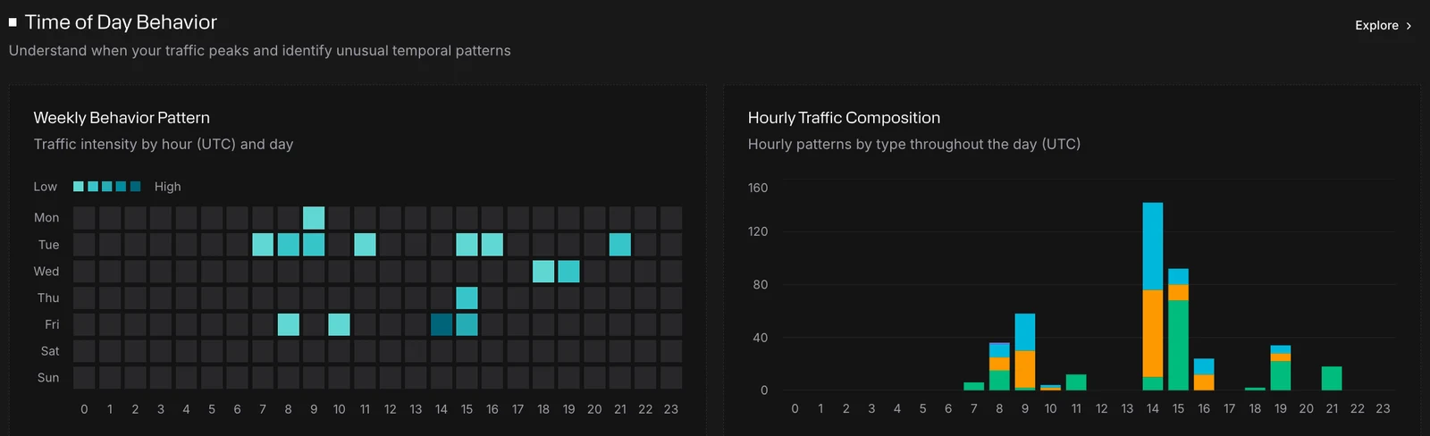Image resolution: width=1430 pixels, height=436 pixels.
Task: Click the middle swatch of the intensity legend
Action: click(x=107, y=187)
